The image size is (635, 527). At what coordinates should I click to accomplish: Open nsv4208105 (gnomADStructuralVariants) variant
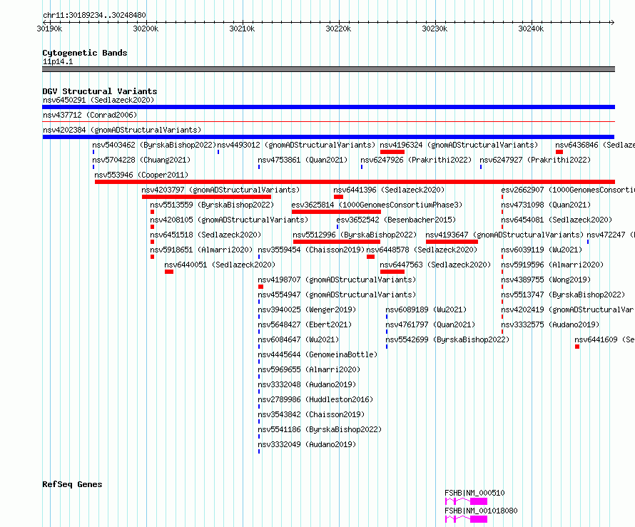point(229,220)
